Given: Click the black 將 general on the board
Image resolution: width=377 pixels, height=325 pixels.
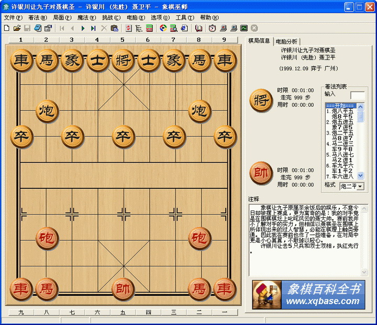Looking at the screenshot, I should pyautogui.click(x=123, y=60).
